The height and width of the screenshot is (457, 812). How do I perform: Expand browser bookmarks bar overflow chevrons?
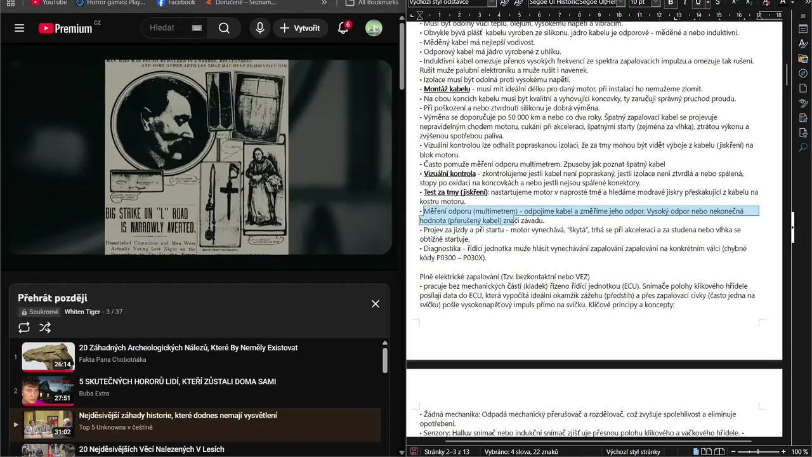[324, 3]
